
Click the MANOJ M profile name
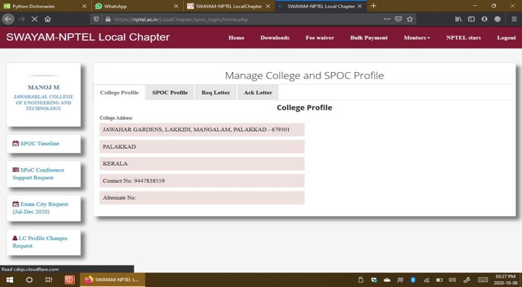[x=43, y=87]
